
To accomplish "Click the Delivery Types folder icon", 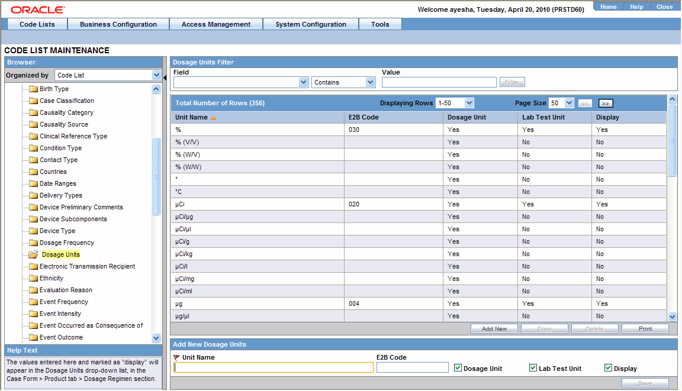I will point(34,195).
